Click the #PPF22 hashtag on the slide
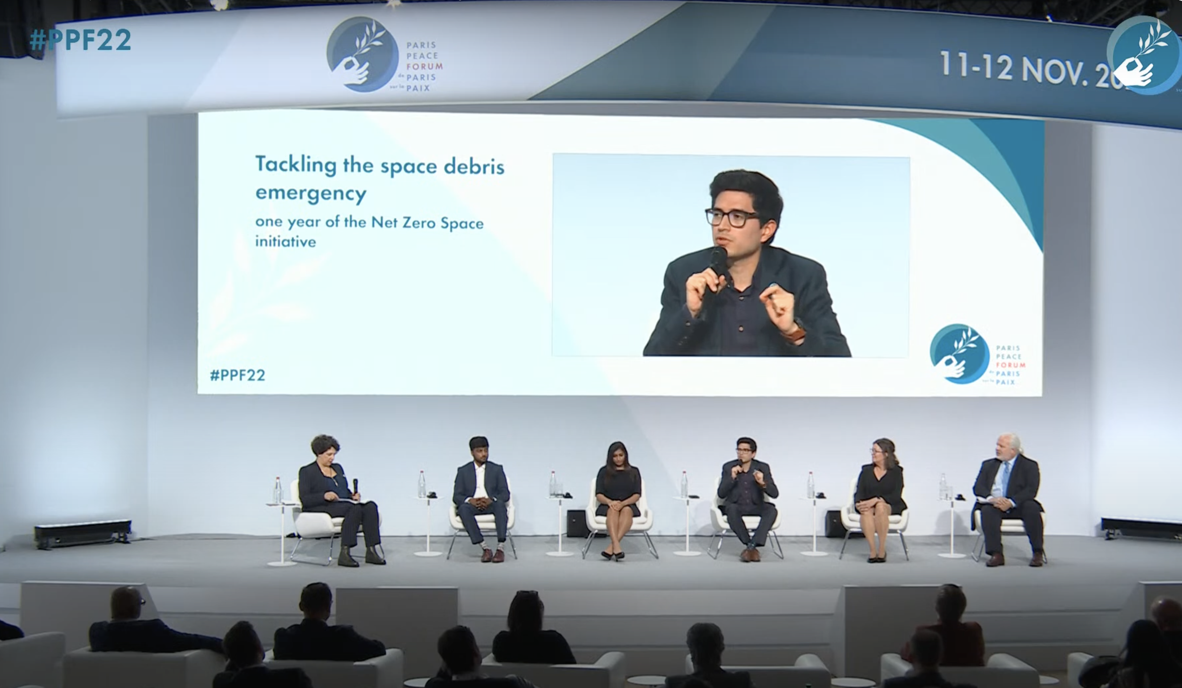1182x688 pixels. (237, 375)
